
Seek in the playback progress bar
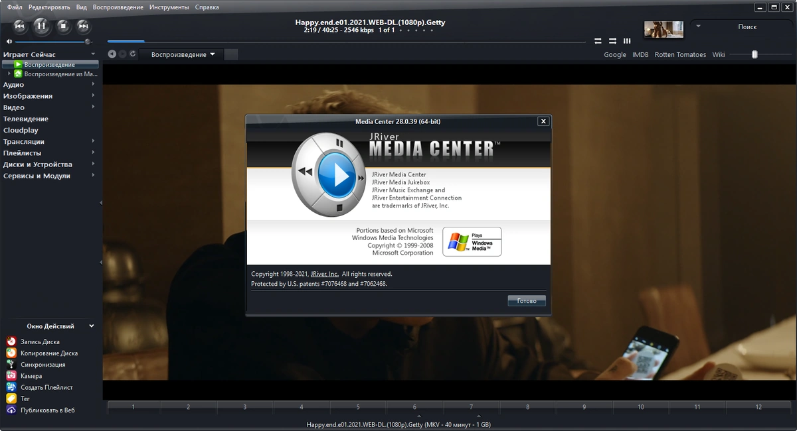(346, 42)
